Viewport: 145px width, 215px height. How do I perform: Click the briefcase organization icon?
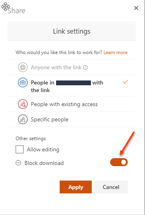pos(23,82)
